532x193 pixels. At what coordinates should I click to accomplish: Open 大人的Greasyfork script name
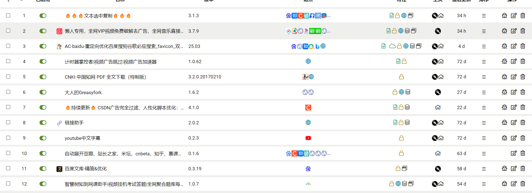tap(83, 92)
